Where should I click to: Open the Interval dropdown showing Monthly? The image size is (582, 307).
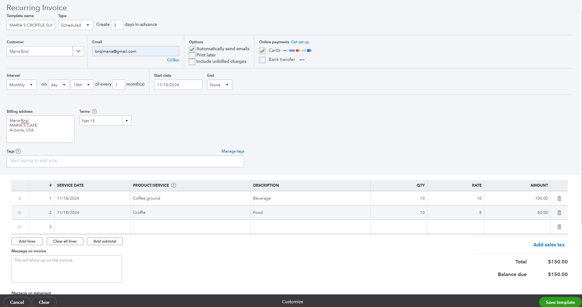pyautogui.click(x=21, y=85)
